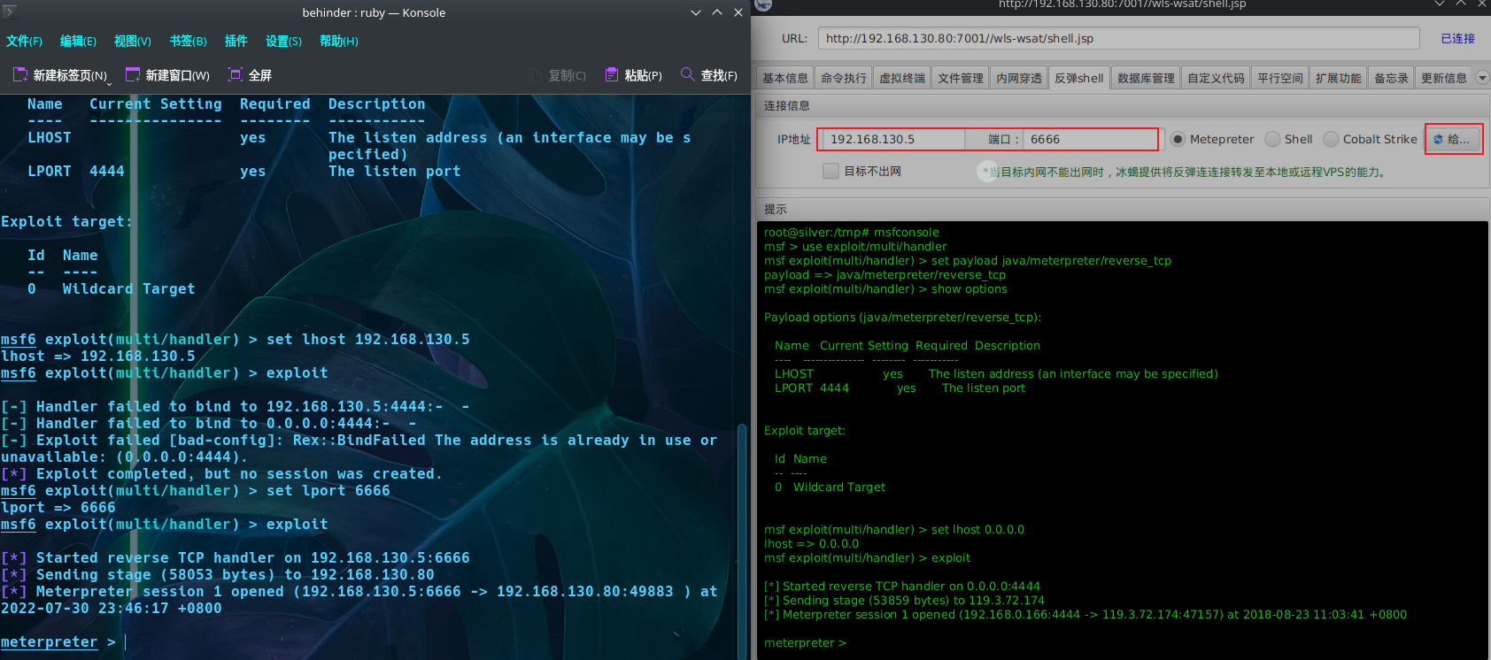This screenshot has width=1491, height=660.
Task: Switch to the 虚拟终端 tab
Action: 902,78
